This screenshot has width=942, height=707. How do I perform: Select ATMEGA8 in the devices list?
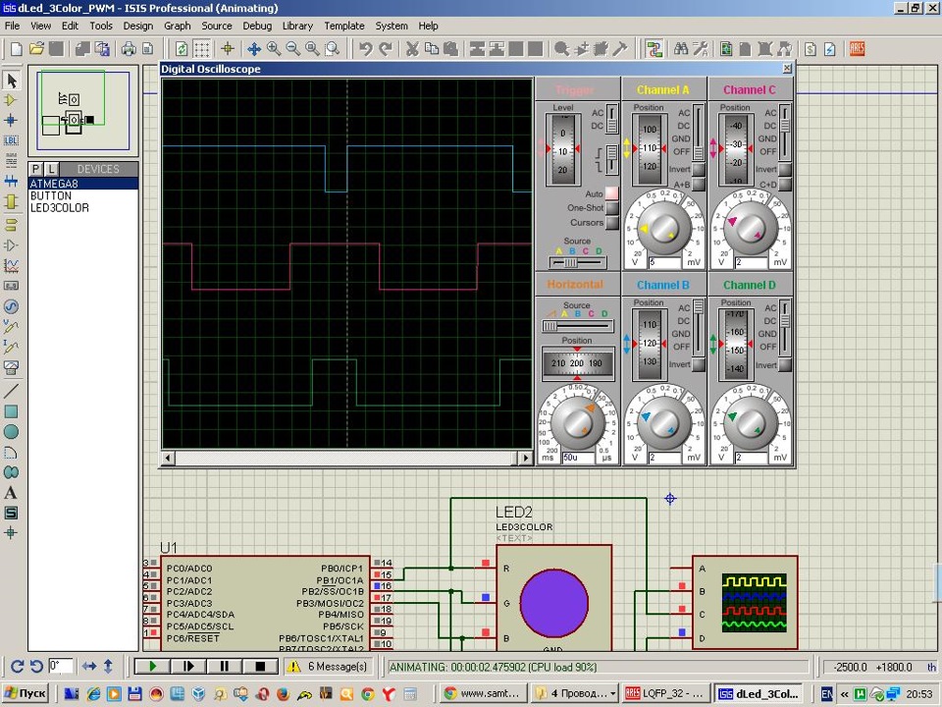pyautogui.click(x=54, y=184)
